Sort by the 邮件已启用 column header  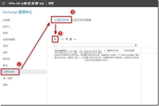(130, 51)
